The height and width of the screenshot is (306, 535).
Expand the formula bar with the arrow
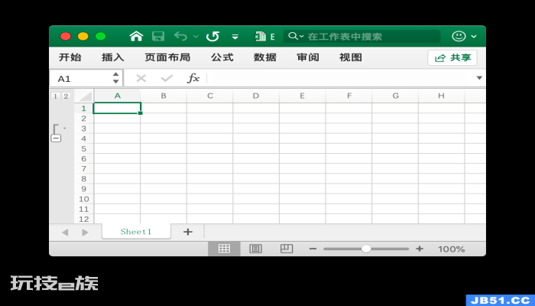pos(479,78)
